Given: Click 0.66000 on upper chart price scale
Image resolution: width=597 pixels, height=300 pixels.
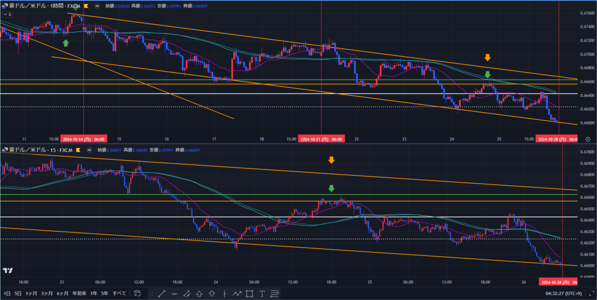Looking at the screenshot, I should coord(587,123).
